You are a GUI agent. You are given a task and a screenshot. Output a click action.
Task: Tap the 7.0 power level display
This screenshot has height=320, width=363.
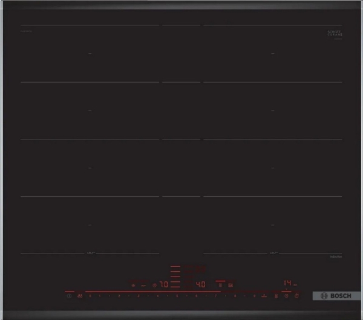164,284
